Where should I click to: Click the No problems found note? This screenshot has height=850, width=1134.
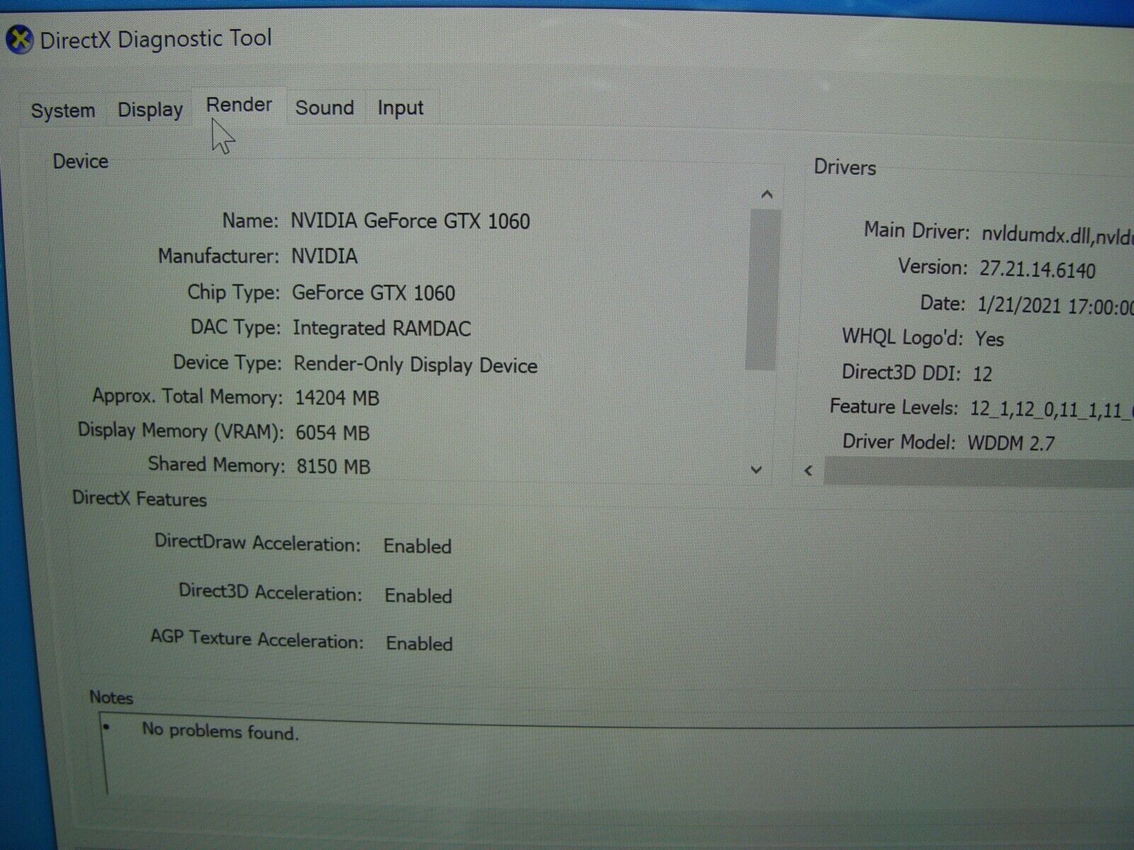click(x=220, y=730)
